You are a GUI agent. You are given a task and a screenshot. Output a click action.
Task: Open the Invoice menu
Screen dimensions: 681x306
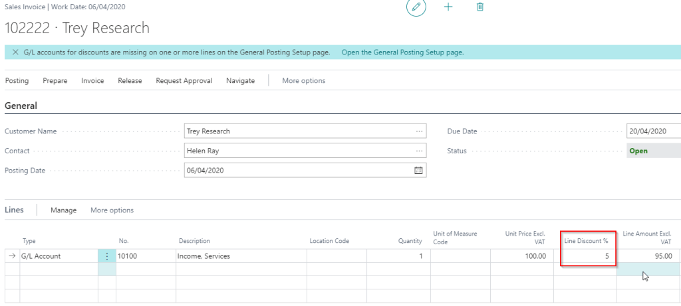[x=92, y=81]
